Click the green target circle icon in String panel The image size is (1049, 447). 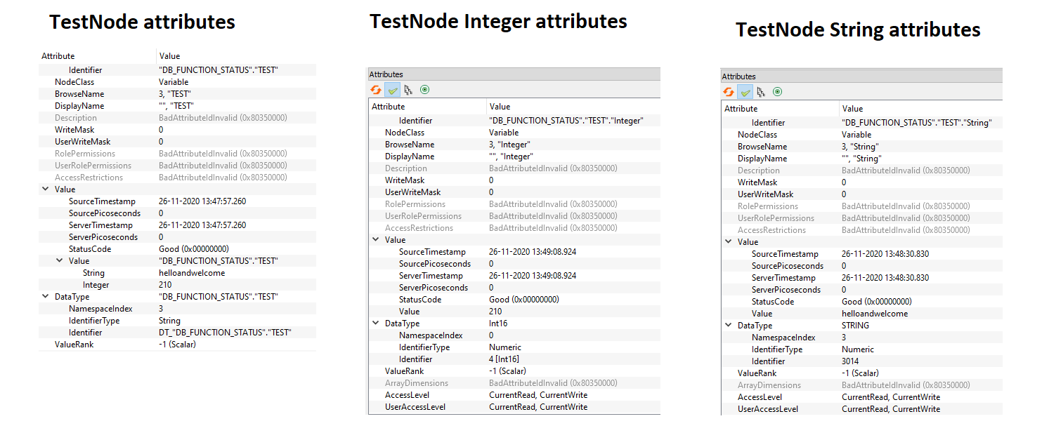coord(777,92)
